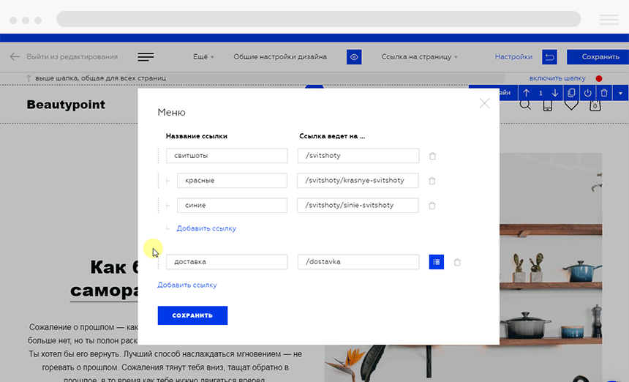
Task: Expand the Ещё dropdown
Action: point(203,57)
